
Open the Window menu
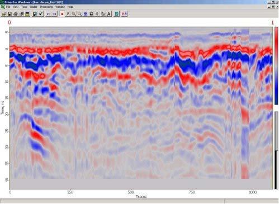[x=60, y=7]
